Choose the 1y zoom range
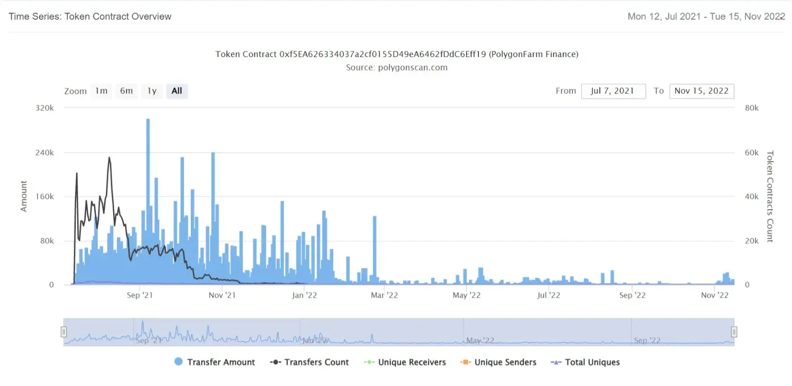Image resolution: width=792 pixels, height=386 pixels. [152, 91]
